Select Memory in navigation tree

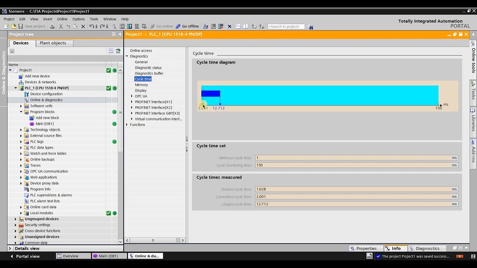pyautogui.click(x=141, y=85)
